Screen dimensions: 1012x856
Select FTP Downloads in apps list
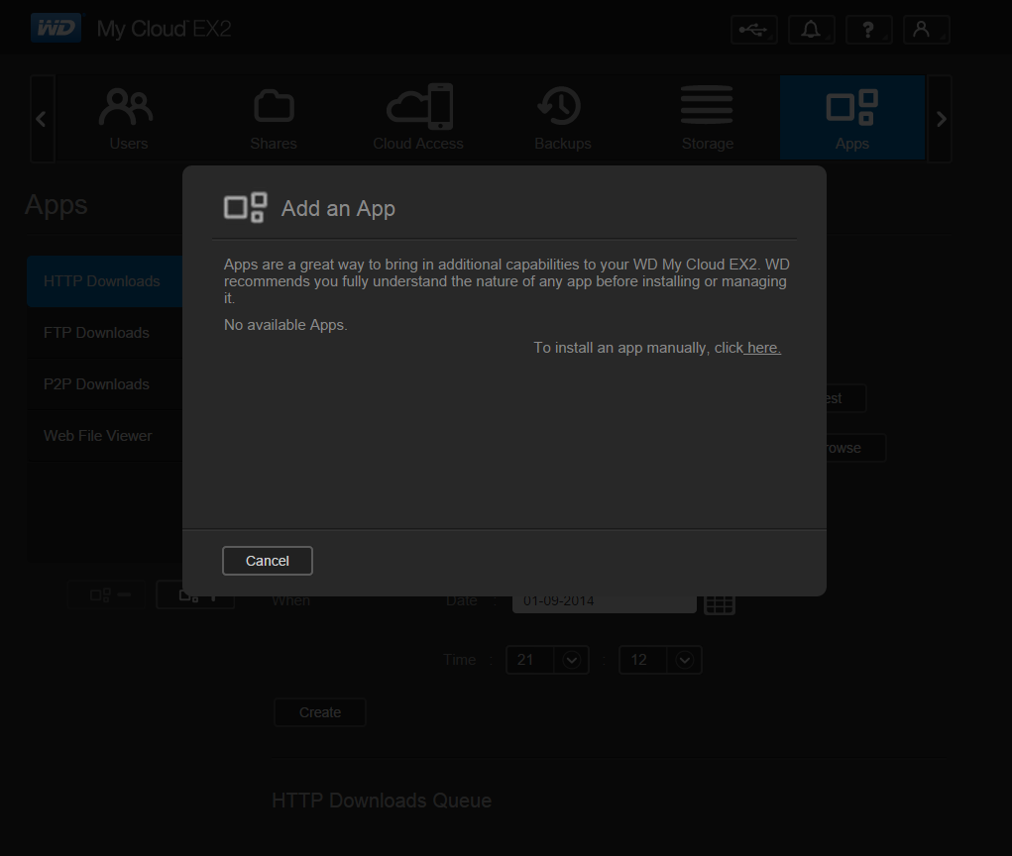click(x=105, y=333)
